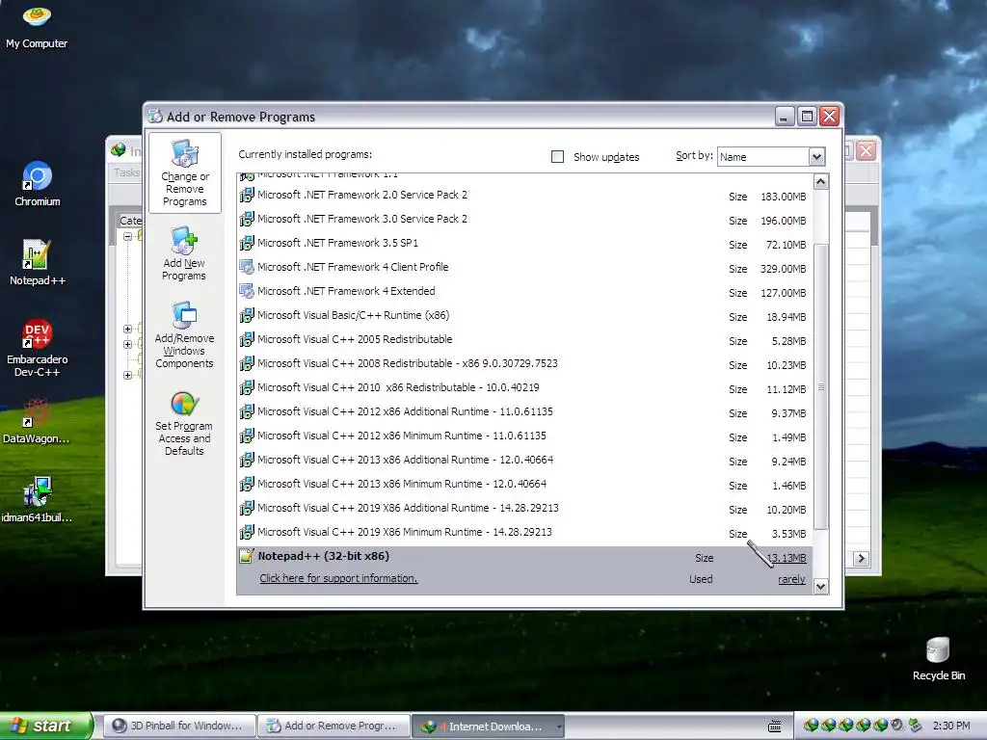Open Add/Remove Windows Components
Viewport: 987px width, 740px height.
184,334
